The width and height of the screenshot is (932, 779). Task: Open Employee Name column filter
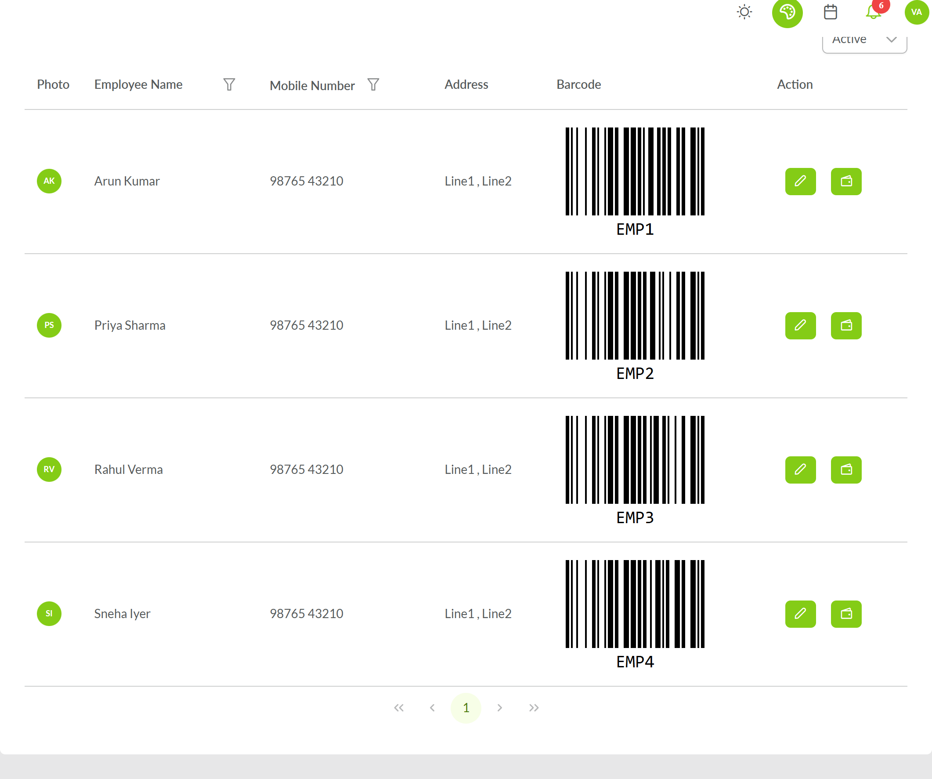coord(229,84)
